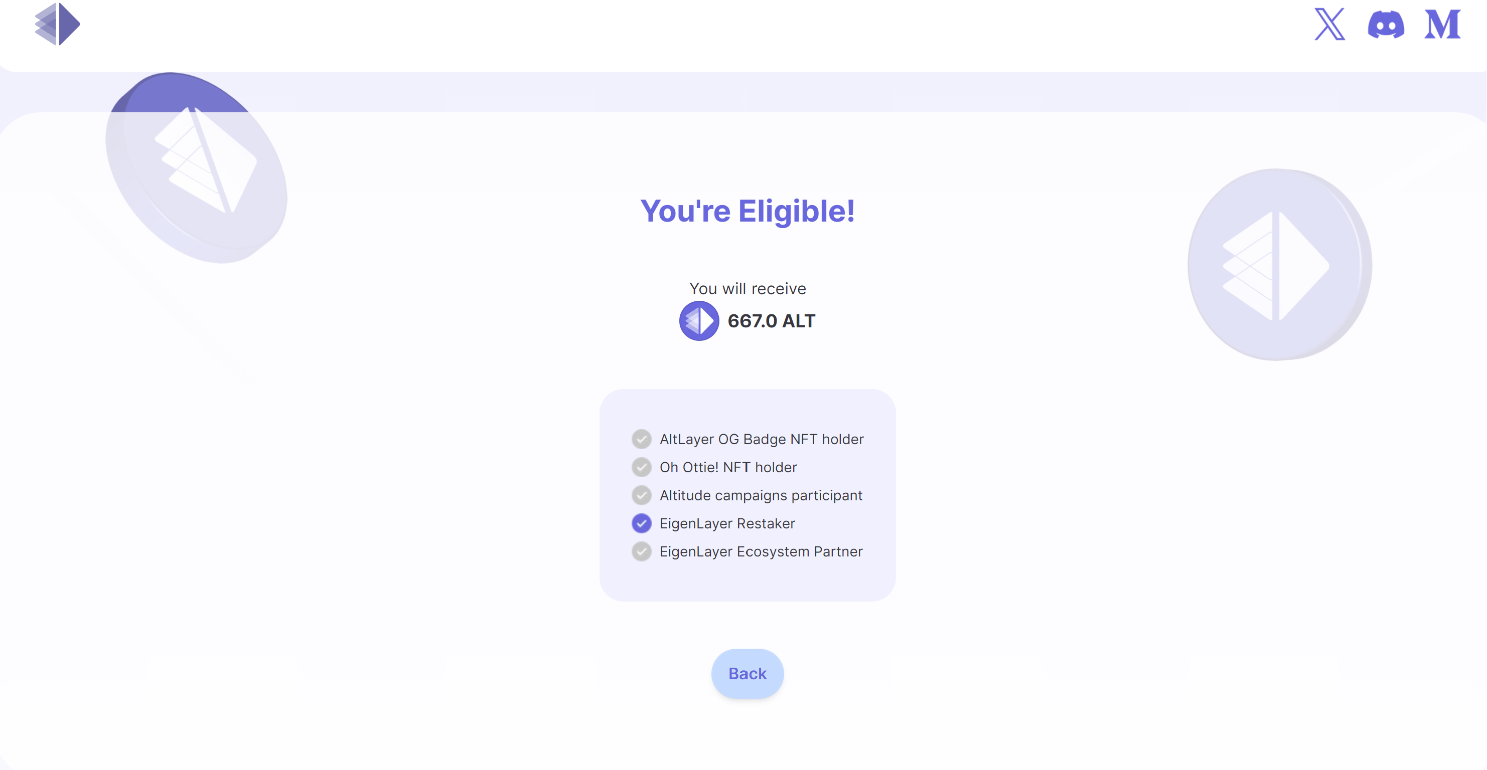This screenshot has width=1487, height=770.
Task: Click the "AltLayer OG Badge NFT holder" label
Action: [x=762, y=439]
